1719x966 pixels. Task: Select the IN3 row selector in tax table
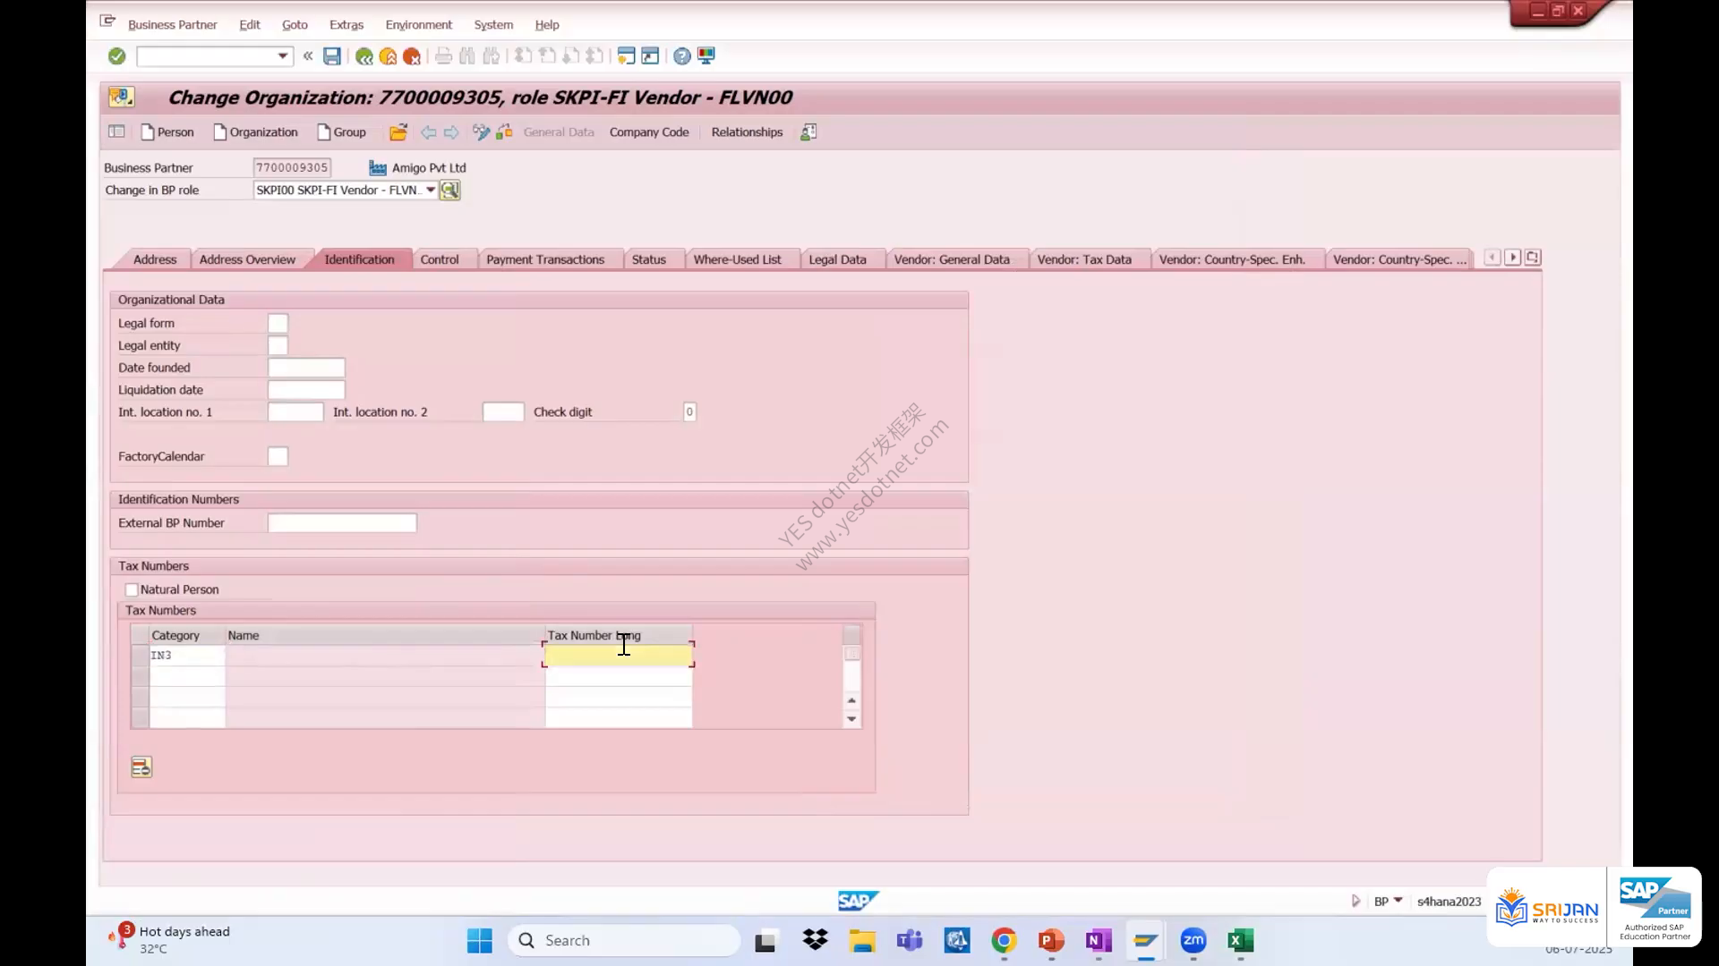(140, 656)
